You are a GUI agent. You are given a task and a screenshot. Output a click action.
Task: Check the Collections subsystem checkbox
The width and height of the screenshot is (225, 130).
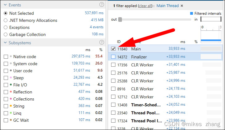[x=6, y=99]
